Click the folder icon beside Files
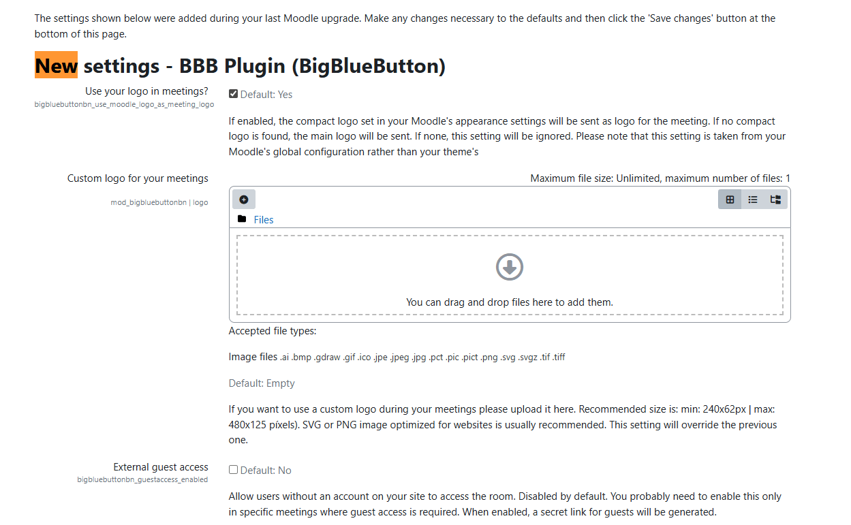The image size is (851, 525). tap(242, 219)
